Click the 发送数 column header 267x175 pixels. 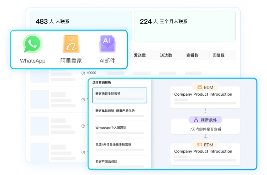tap(140, 55)
